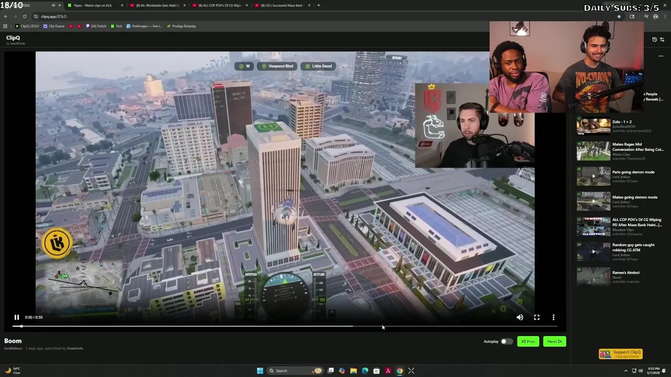Open Task View from the taskbar

coord(331,371)
